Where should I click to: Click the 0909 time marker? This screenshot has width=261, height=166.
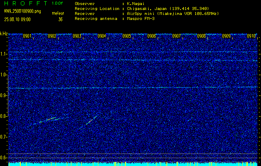pyautogui.click(x=227, y=36)
